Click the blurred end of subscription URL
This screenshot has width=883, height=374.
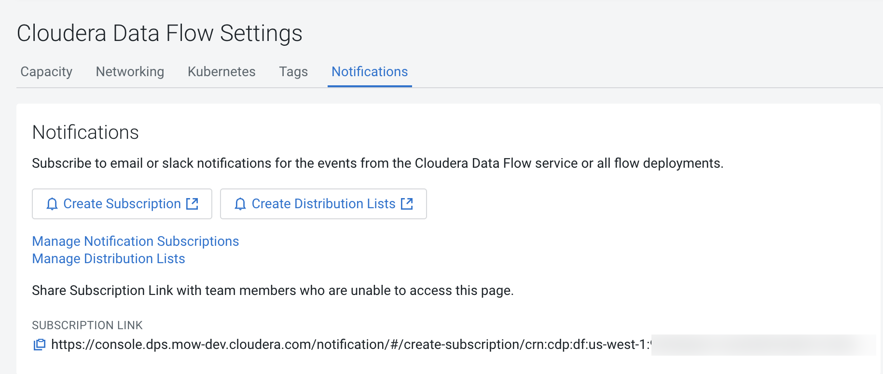(x=762, y=345)
